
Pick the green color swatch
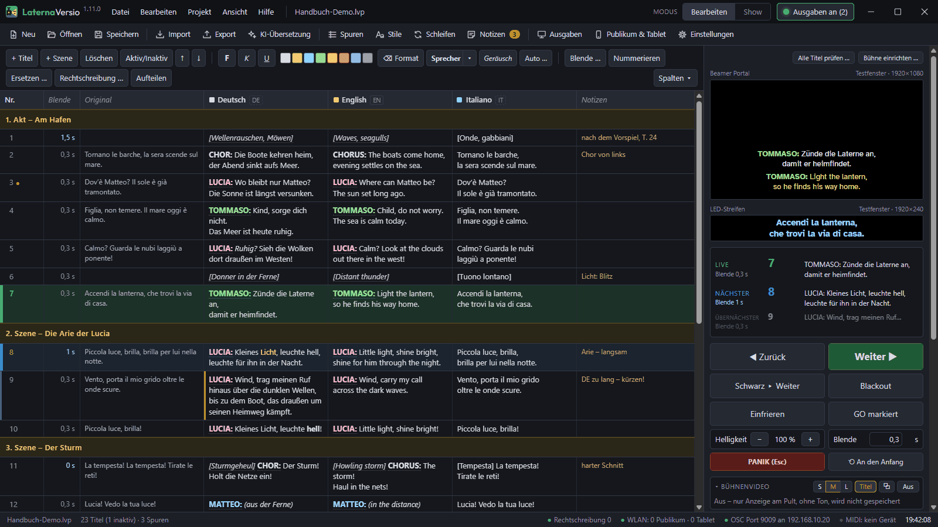pos(321,58)
